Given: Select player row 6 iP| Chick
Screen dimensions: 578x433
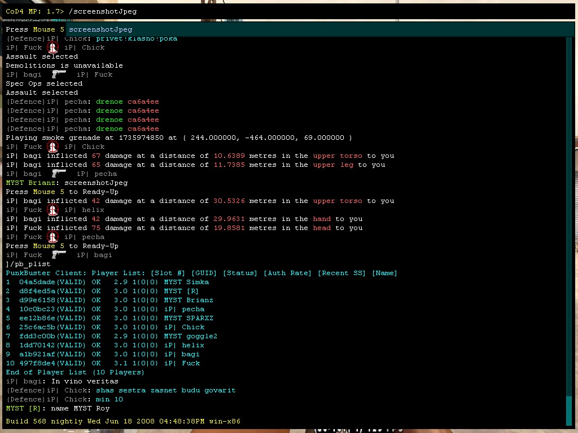Looking at the screenshot, I should [105, 327].
